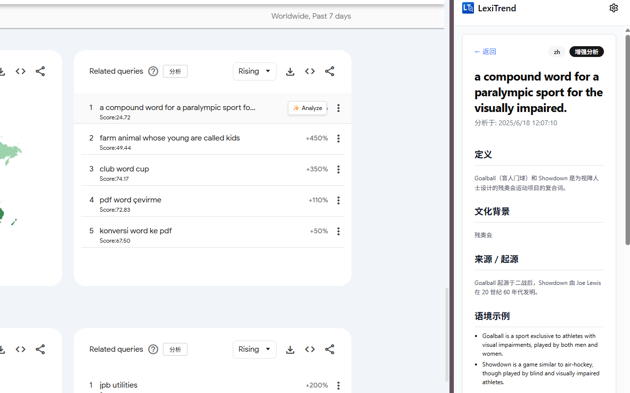Click Analyze on the paralympic sport query
This screenshot has width=630, height=393.
(x=307, y=108)
